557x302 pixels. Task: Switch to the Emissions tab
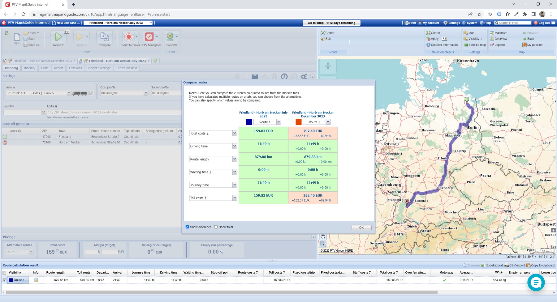point(76,68)
